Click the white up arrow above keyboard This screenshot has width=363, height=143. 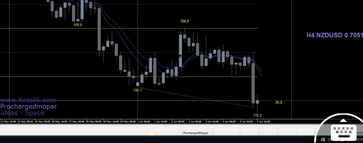coord(343,120)
